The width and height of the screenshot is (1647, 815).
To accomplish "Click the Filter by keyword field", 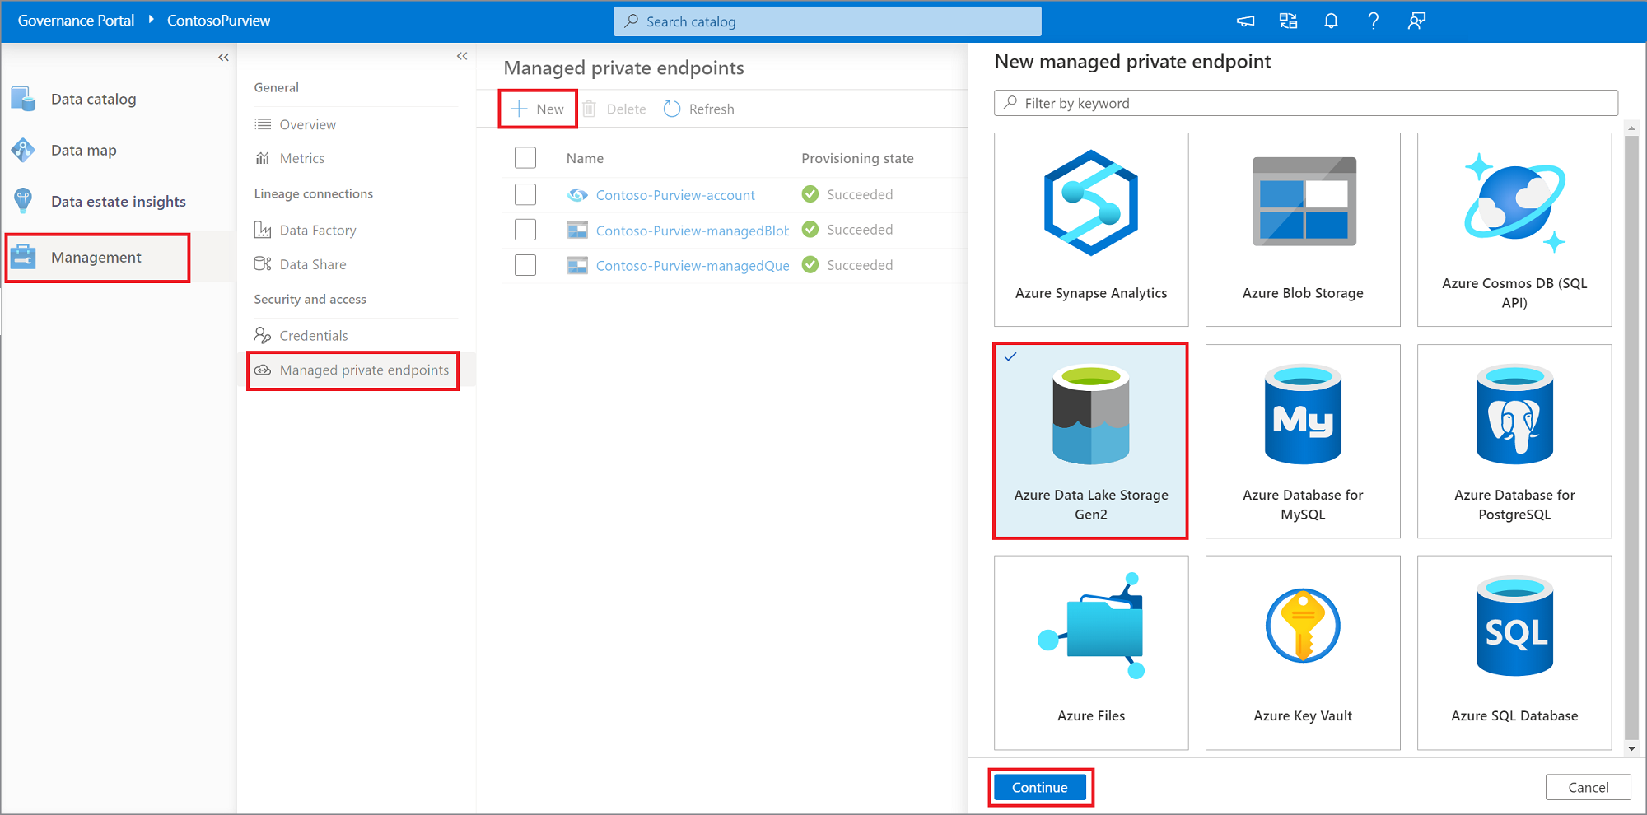I will (1306, 103).
